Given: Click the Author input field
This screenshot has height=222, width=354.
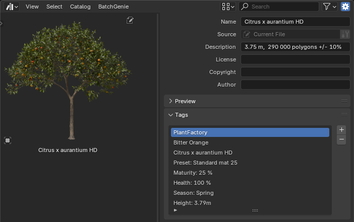Looking at the screenshot, I should point(296,85).
